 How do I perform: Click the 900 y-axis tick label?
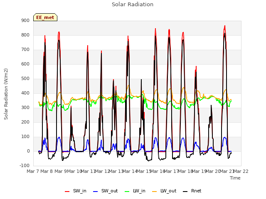coord(25,20)
